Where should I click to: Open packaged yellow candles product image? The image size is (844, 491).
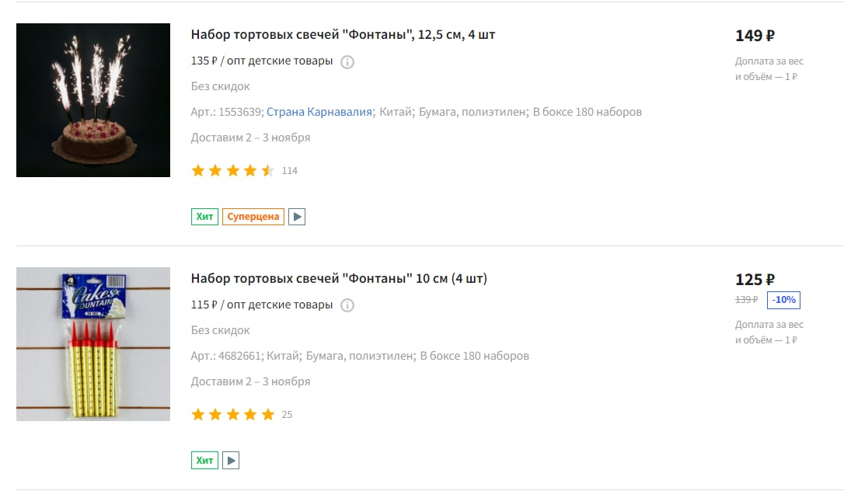[93, 344]
